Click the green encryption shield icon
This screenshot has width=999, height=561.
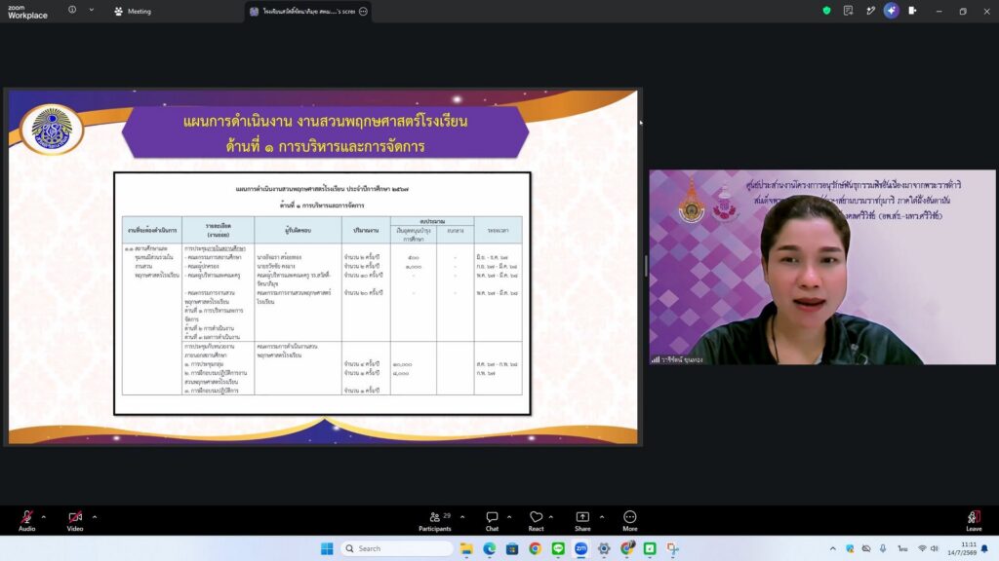click(x=826, y=11)
